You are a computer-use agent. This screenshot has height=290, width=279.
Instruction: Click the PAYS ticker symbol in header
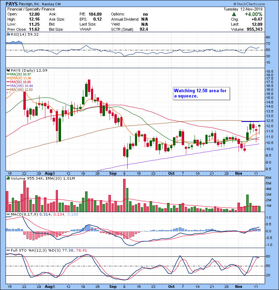point(12,4)
